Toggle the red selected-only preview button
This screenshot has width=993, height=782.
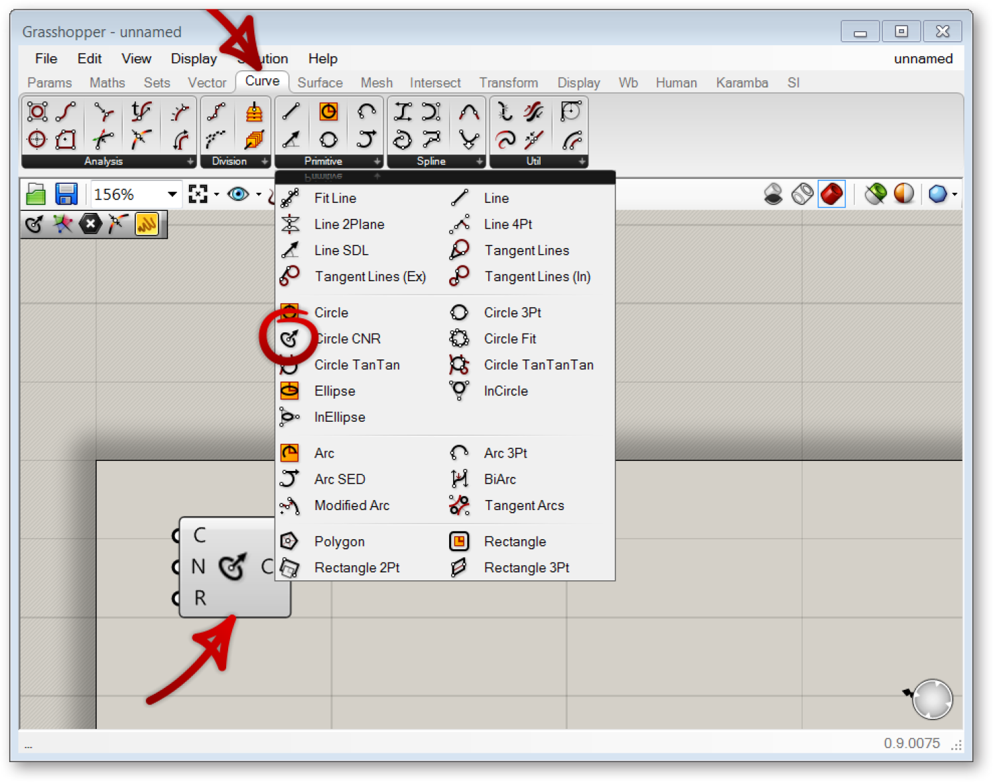click(x=831, y=194)
